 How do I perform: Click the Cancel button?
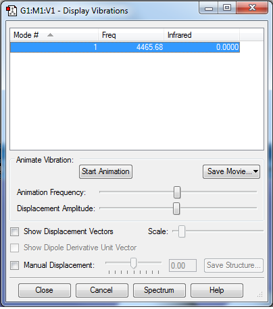(x=102, y=290)
